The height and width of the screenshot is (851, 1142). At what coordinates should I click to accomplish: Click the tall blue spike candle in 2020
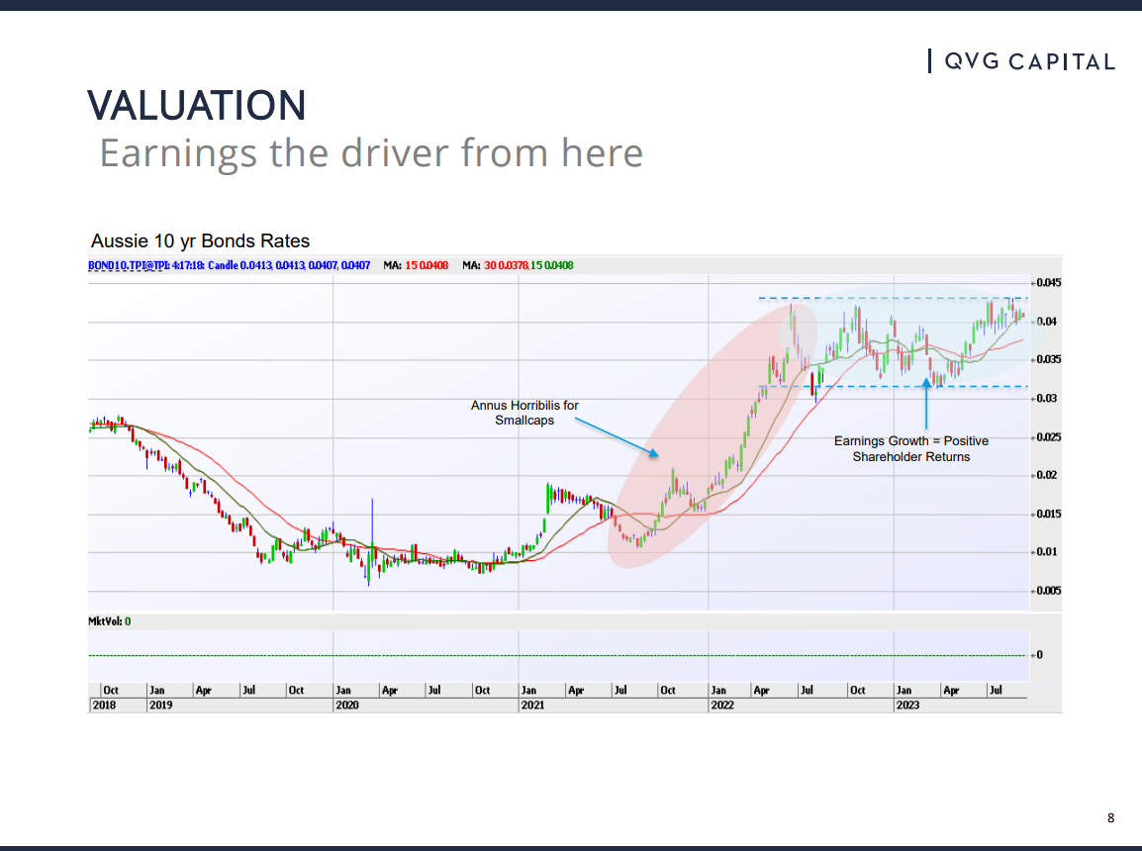pyautogui.click(x=372, y=524)
